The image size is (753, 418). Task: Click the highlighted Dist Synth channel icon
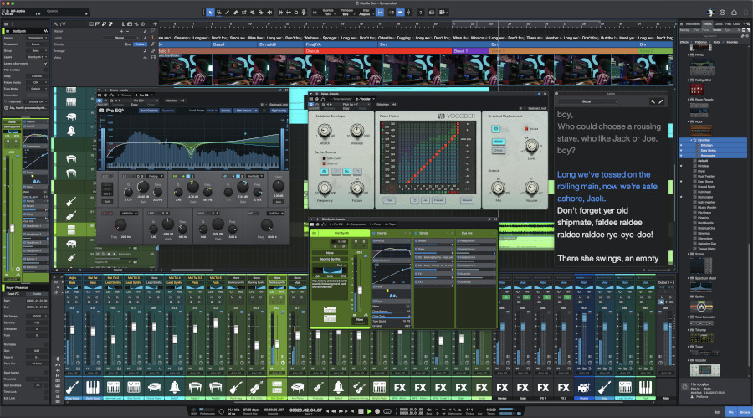point(277,387)
